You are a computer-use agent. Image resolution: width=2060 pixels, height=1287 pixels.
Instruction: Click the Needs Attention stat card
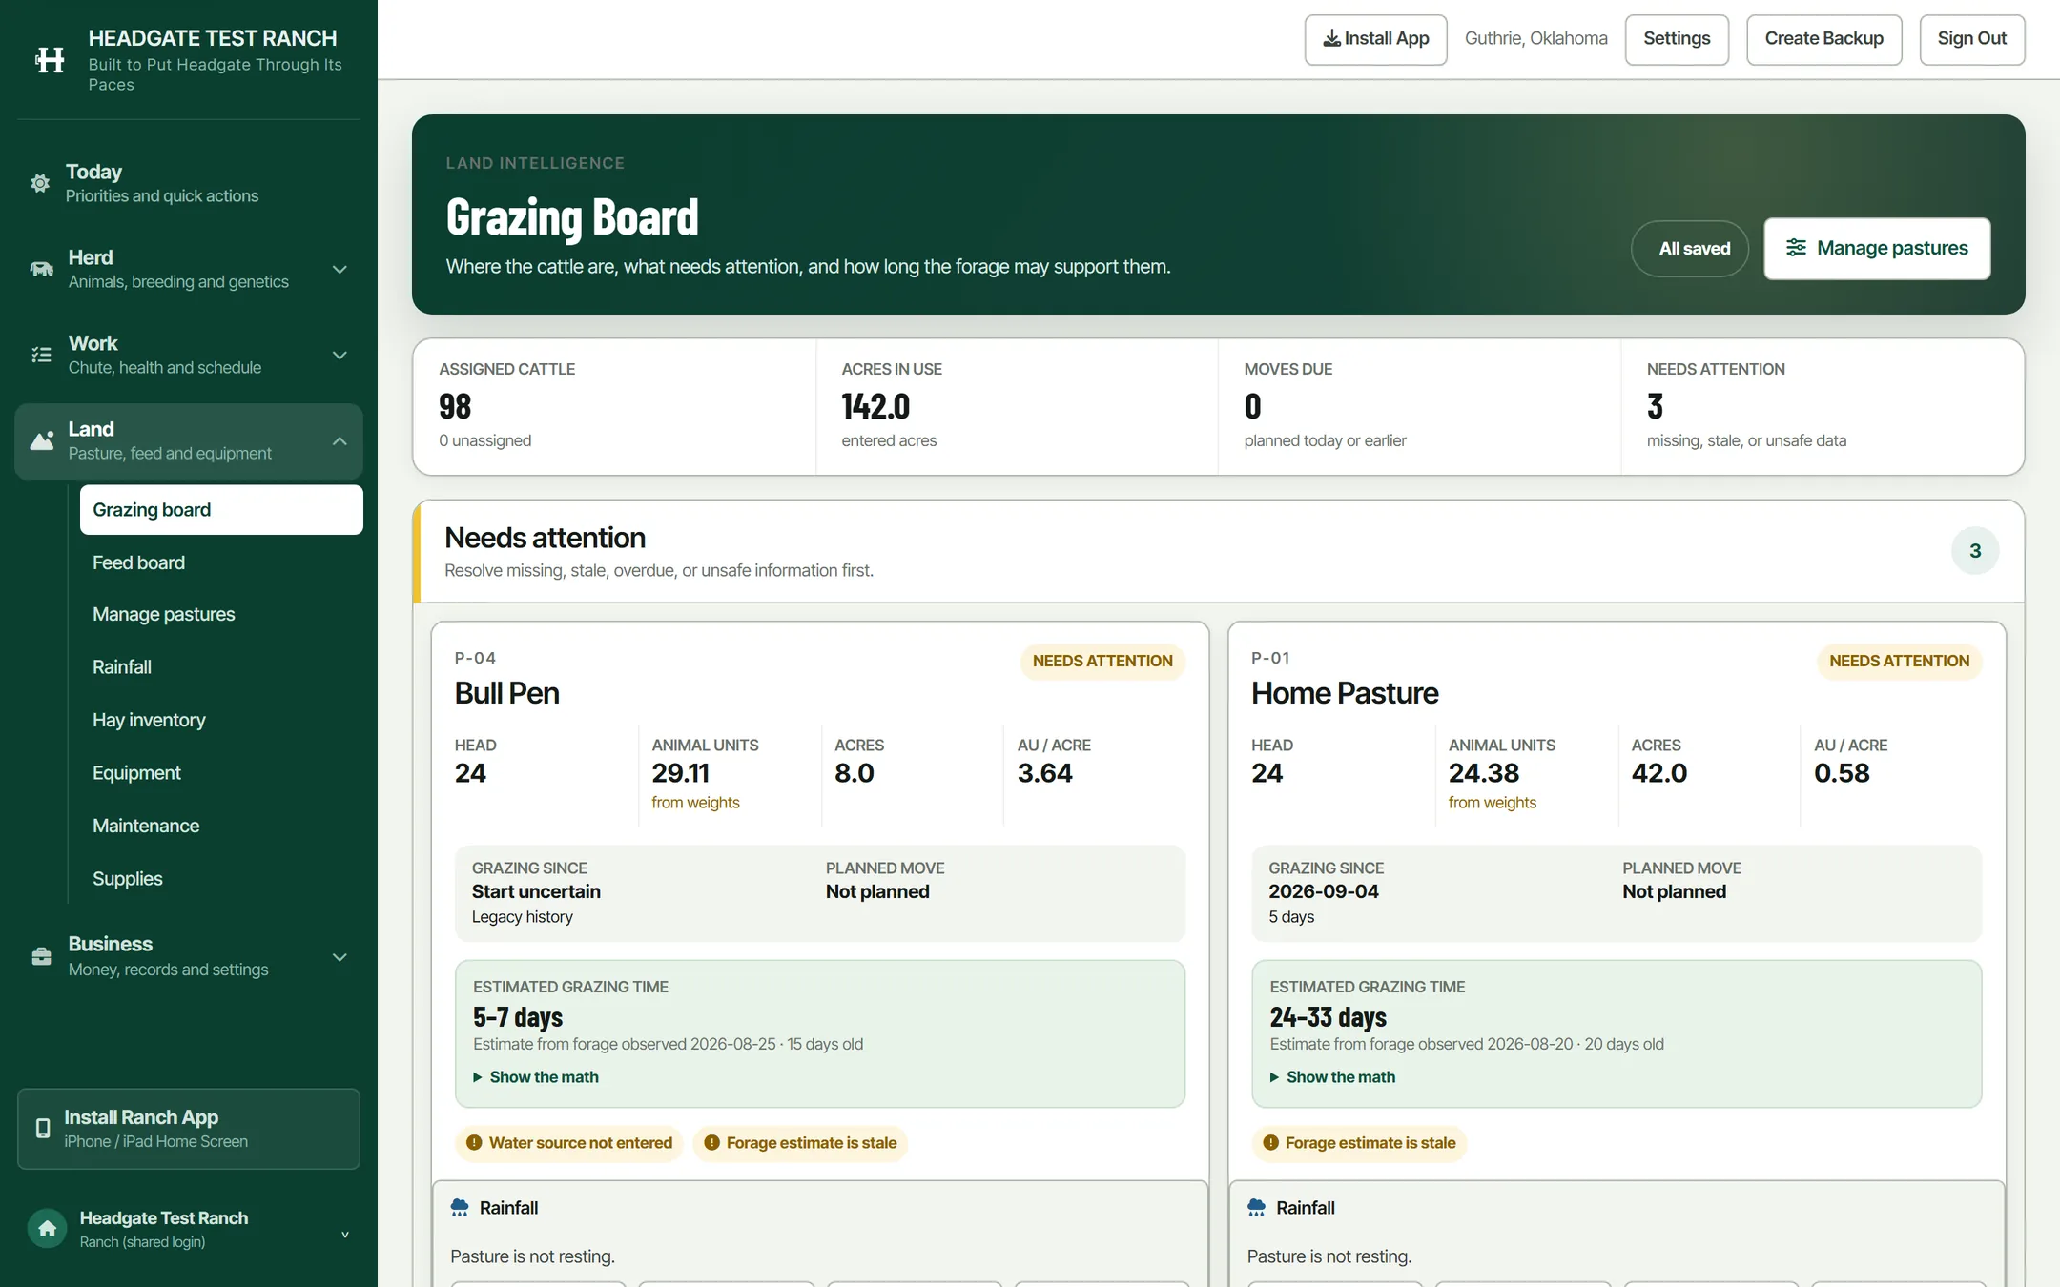(x=1823, y=407)
